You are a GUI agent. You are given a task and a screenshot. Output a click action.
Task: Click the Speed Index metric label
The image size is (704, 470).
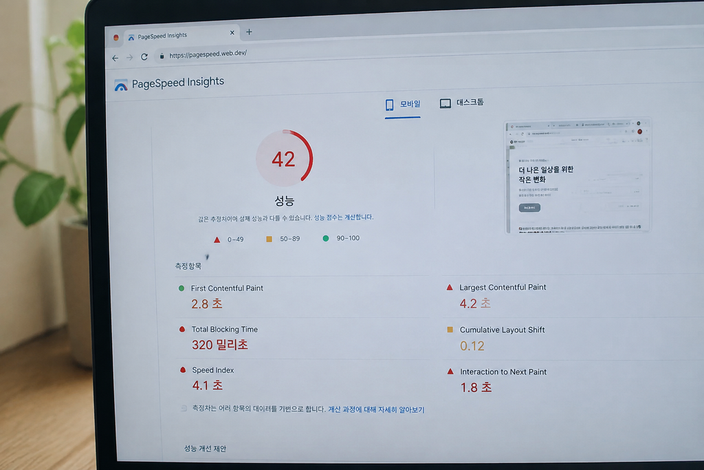[213, 370]
